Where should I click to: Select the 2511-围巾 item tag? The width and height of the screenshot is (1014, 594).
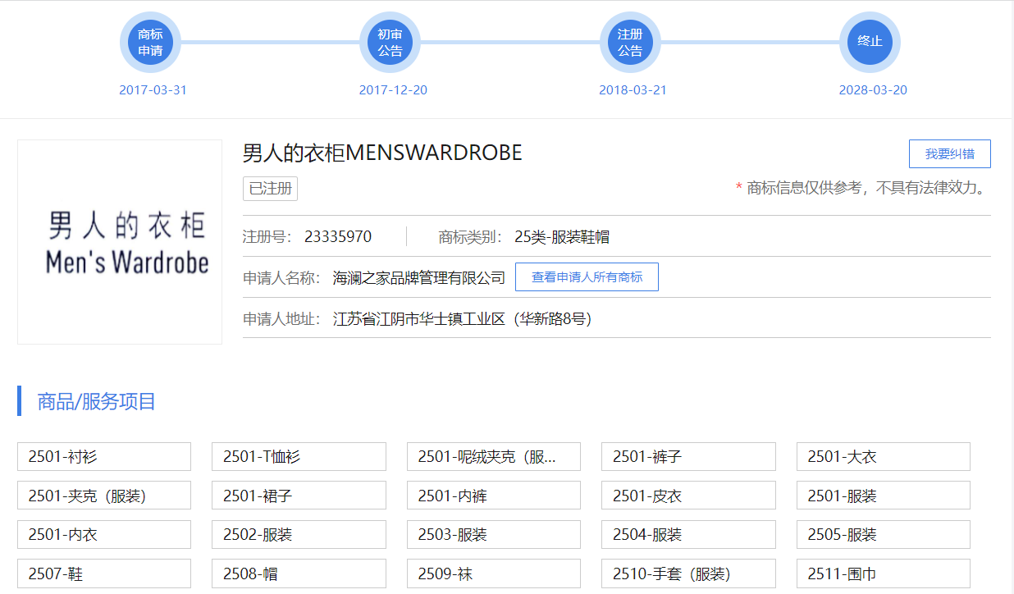[883, 573]
